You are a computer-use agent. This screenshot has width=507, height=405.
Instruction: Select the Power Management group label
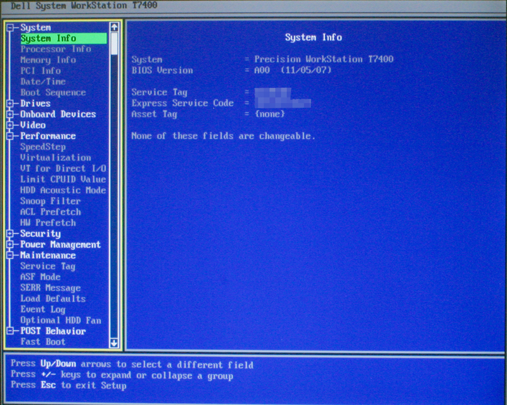(60, 244)
